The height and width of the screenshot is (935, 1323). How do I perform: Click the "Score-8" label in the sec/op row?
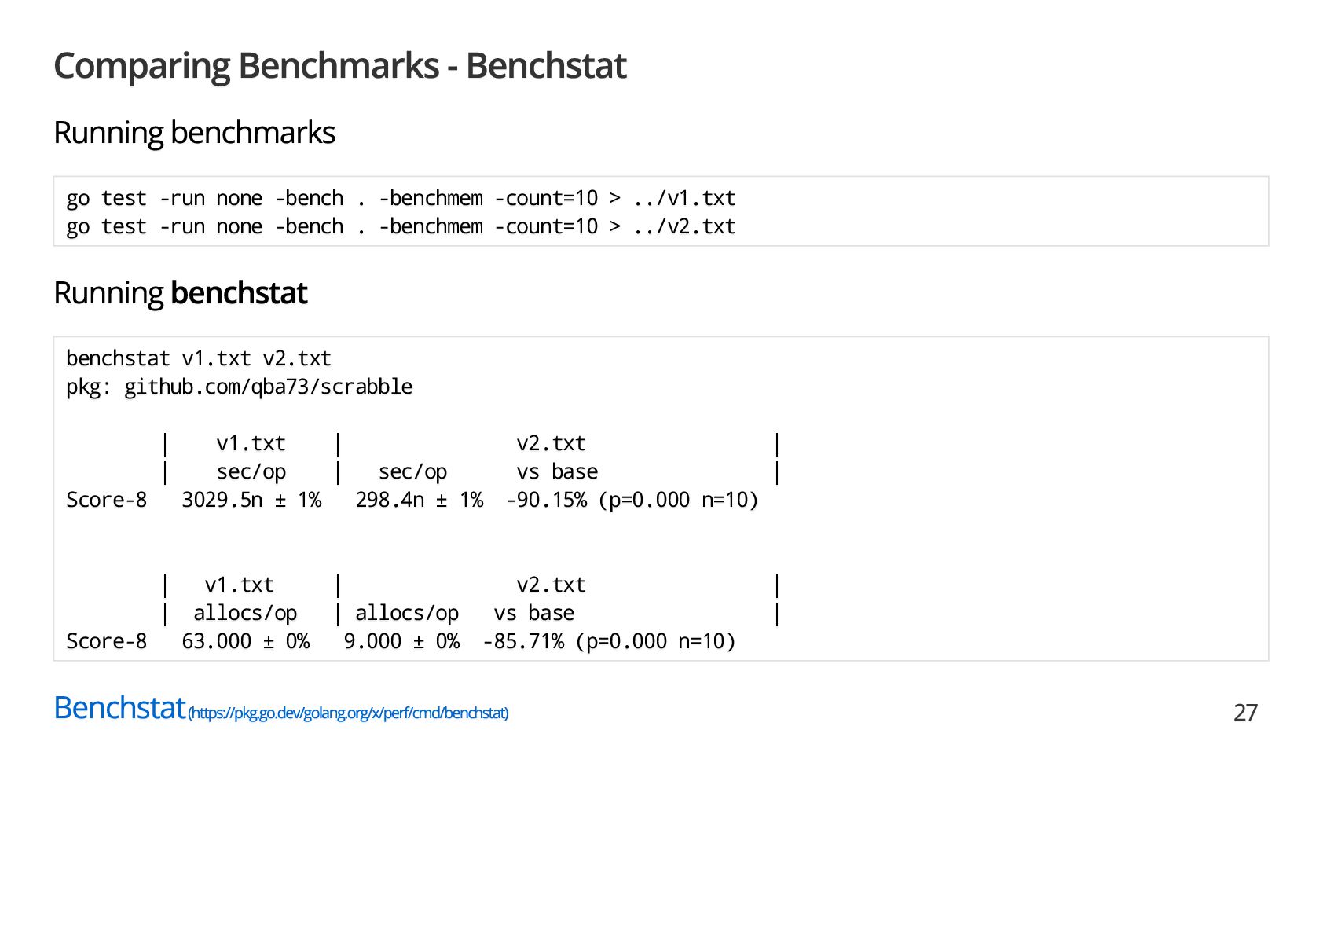tap(106, 500)
